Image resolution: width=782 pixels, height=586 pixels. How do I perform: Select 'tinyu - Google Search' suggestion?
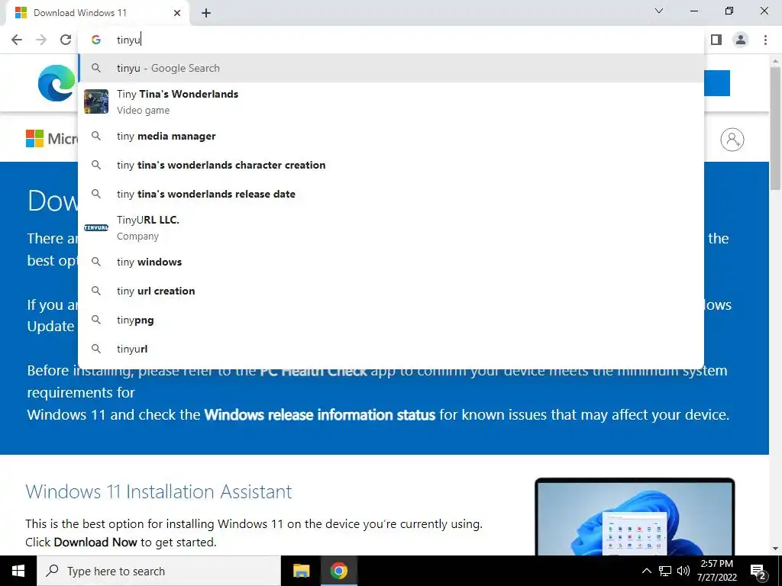pyautogui.click(x=391, y=68)
